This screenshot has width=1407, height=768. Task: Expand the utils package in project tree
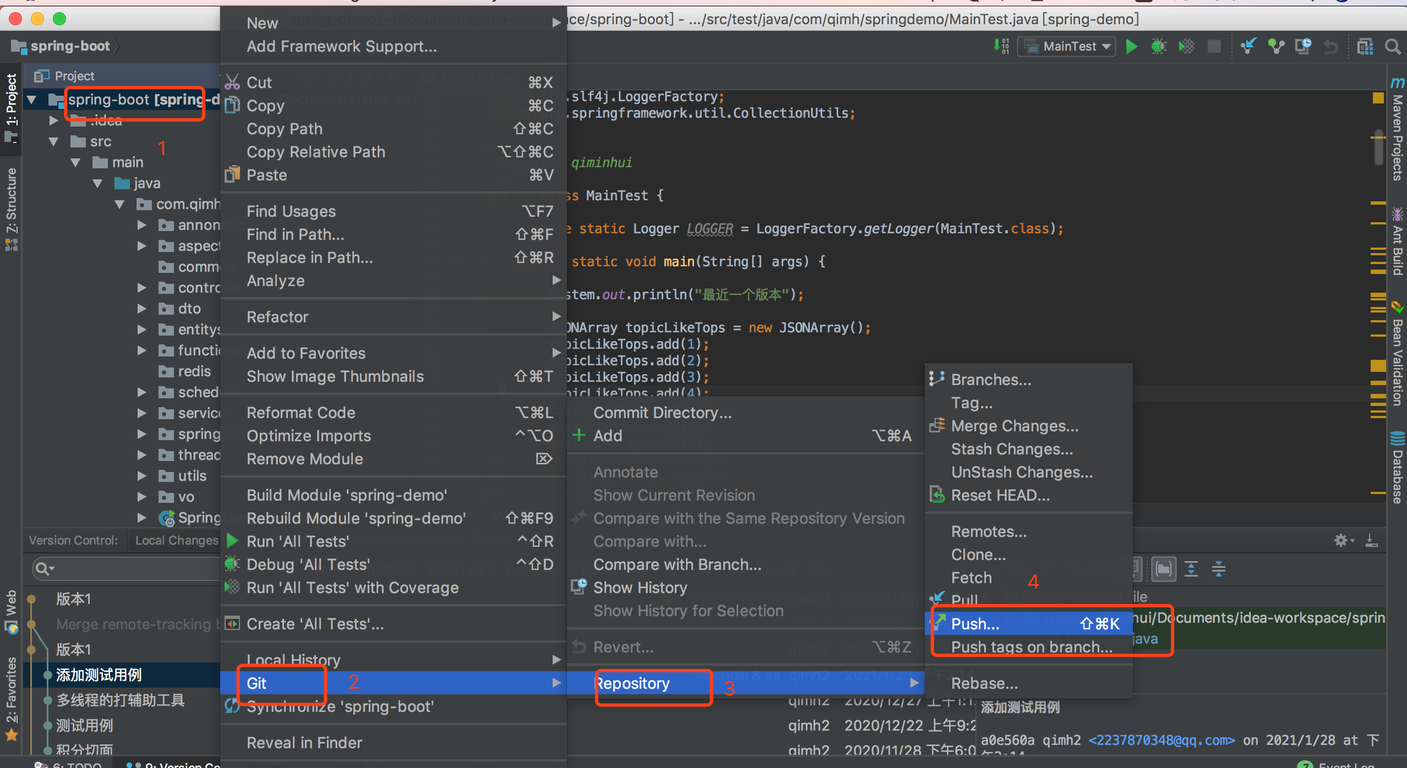(141, 476)
